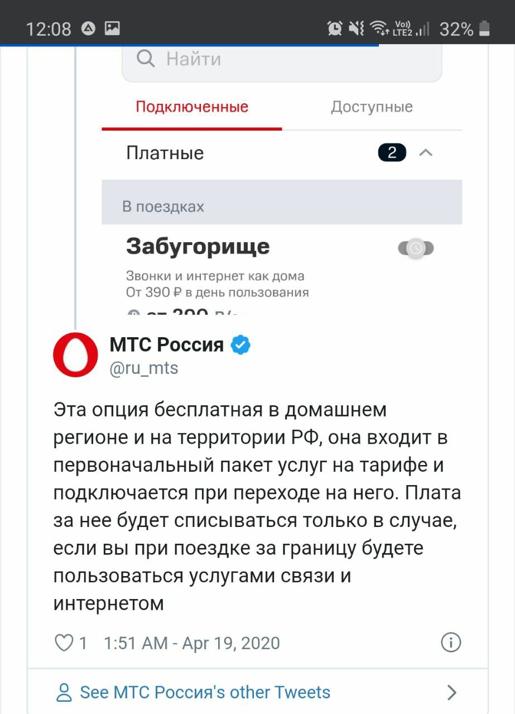Collapse the Платные section chevron
This screenshot has height=714, width=515.
[x=426, y=152]
